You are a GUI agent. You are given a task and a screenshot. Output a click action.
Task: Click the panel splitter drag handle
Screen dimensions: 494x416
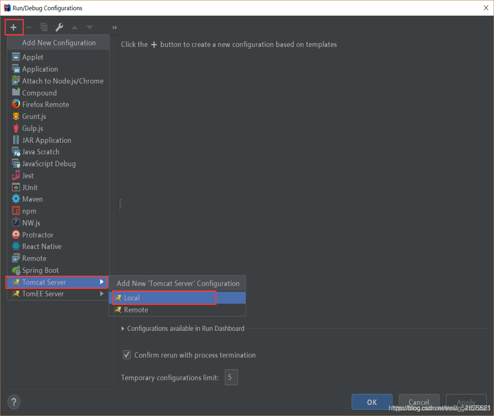[120, 204]
